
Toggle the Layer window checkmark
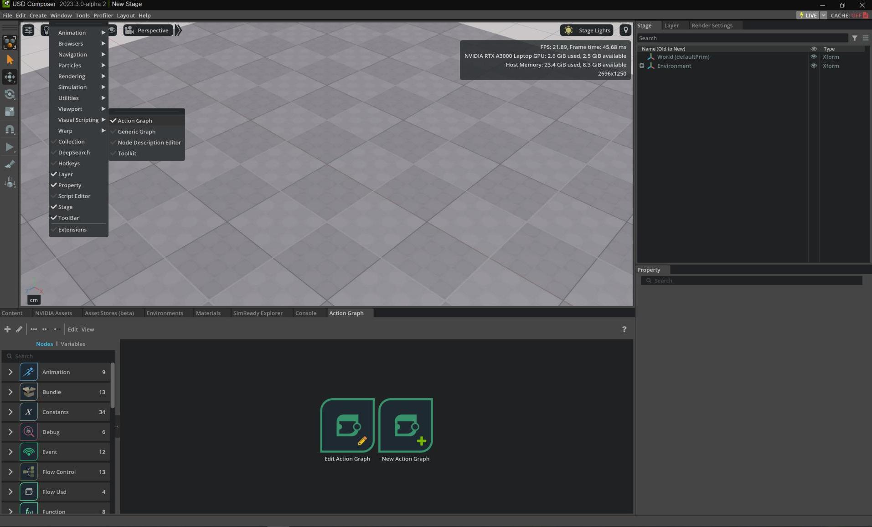[x=65, y=174]
